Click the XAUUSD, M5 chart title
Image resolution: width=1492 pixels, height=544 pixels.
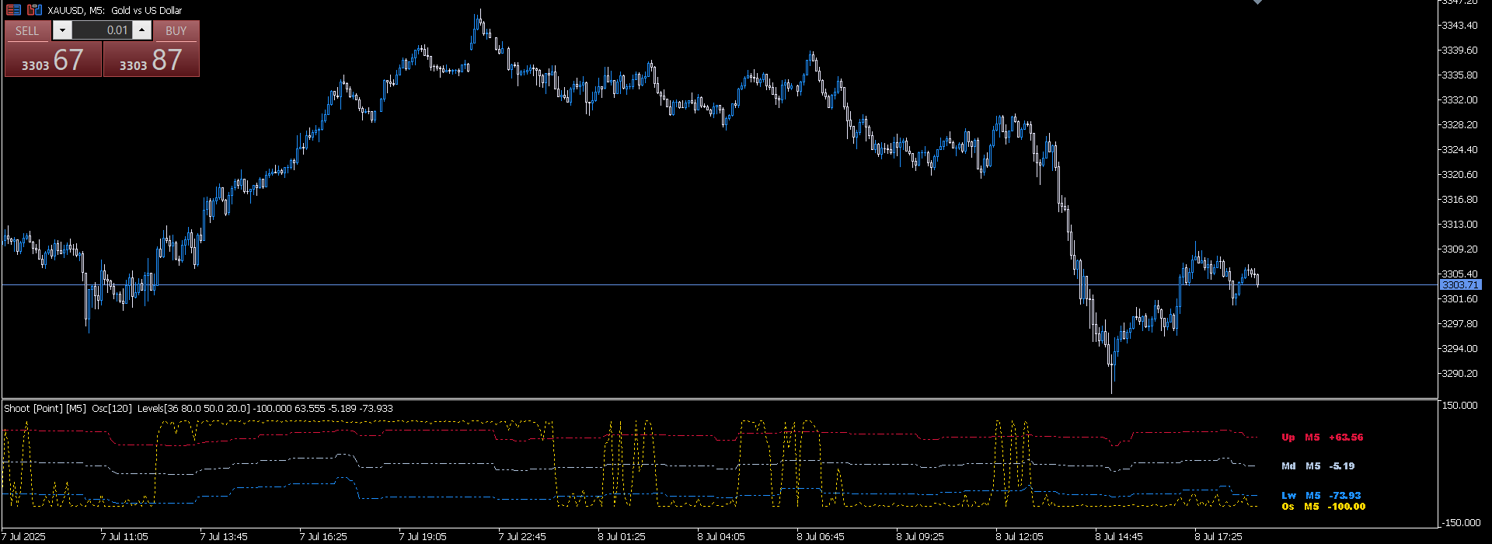tap(115, 10)
